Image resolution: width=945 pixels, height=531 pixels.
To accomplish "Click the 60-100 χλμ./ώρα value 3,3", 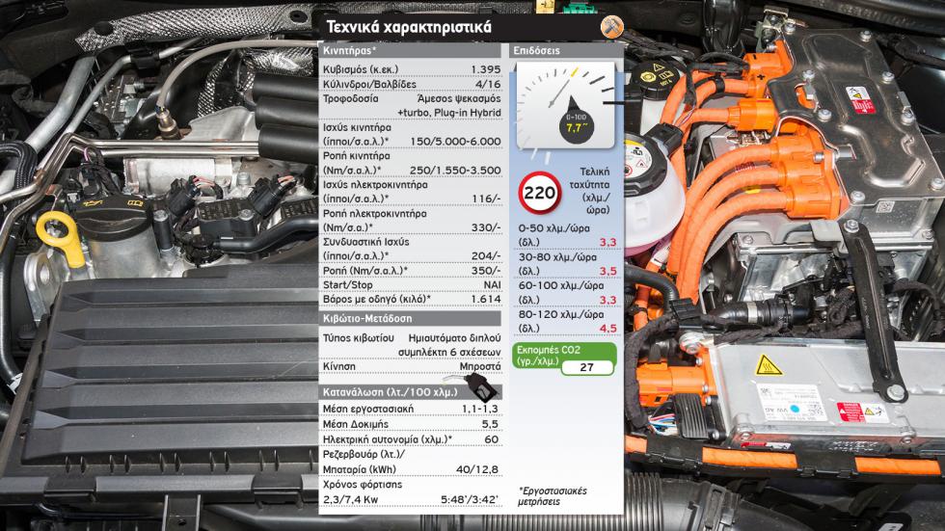I will click(x=607, y=300).
